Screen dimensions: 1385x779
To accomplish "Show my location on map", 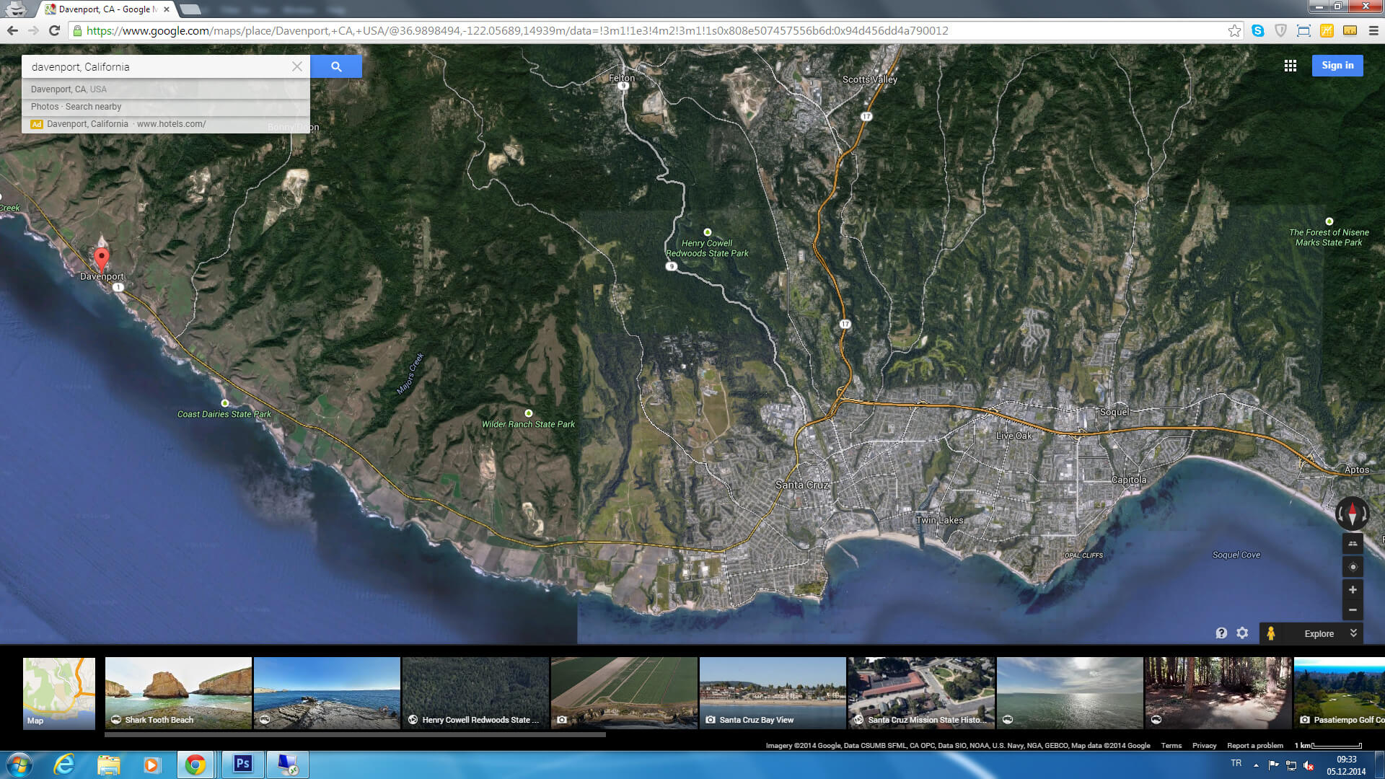I will [x=1353, y=567].
